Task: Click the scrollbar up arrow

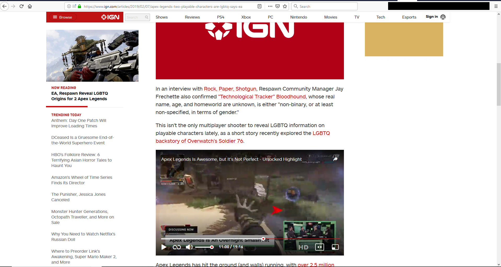Action: point(499,14)
